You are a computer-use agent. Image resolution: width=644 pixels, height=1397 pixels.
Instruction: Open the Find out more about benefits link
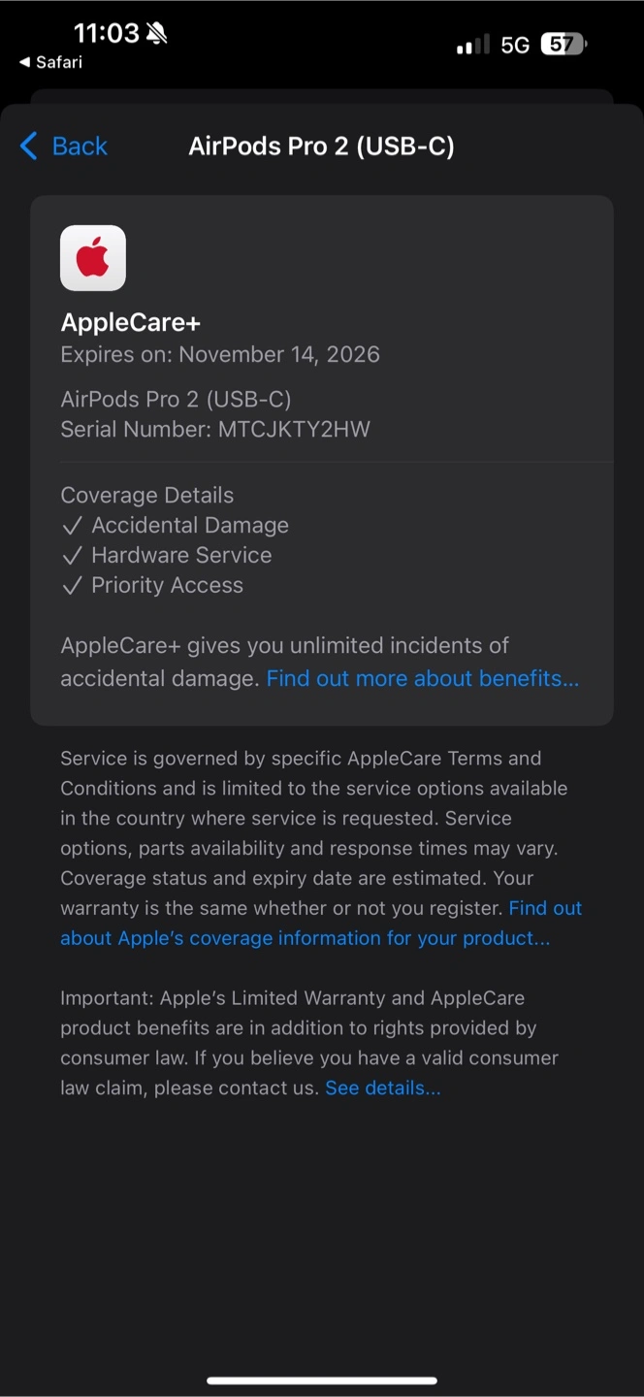coord(422,678)
